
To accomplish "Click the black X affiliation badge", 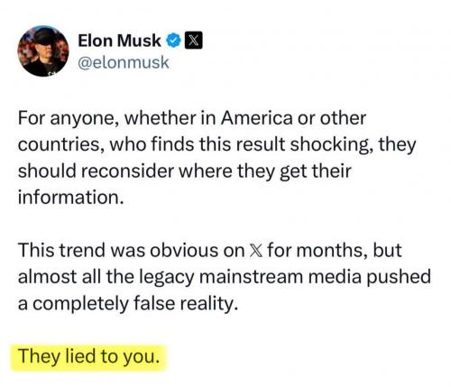I will click(x=193, y=41).
